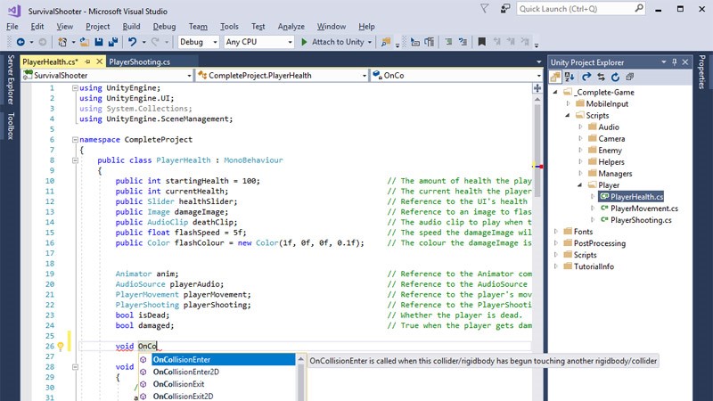The width and height of the screenshot is (713, 401).
Task: Open the Any CPU platform dropdown
Action: 258,42
